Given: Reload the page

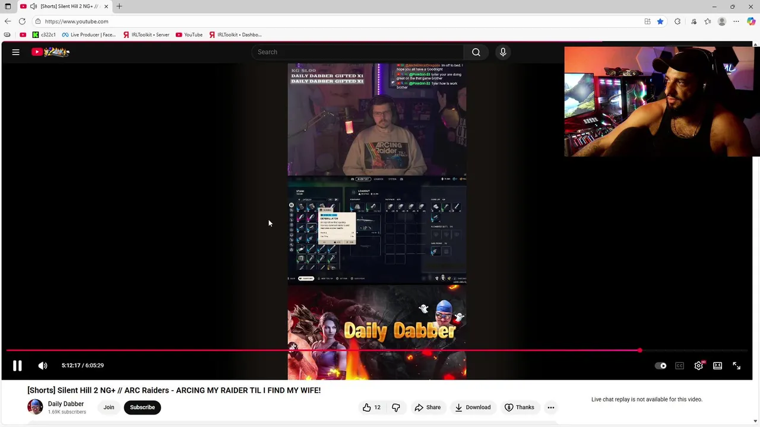Looking at the screenshot, I should (x=22, y=21).
